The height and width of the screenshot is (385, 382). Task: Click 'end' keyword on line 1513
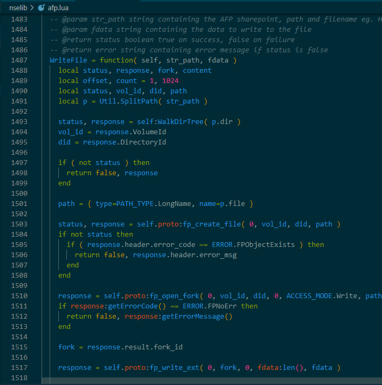point(64,327)
